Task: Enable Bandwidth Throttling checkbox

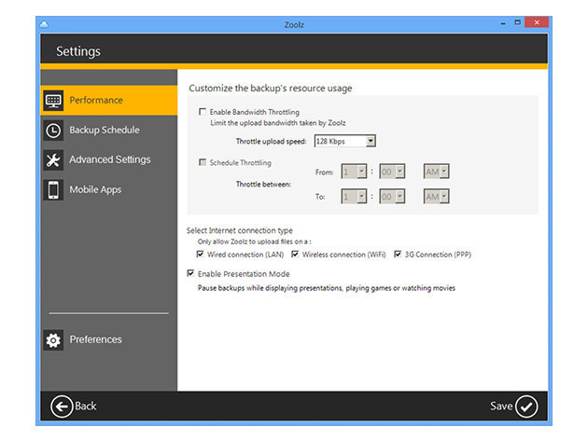Action: [202, 112]
